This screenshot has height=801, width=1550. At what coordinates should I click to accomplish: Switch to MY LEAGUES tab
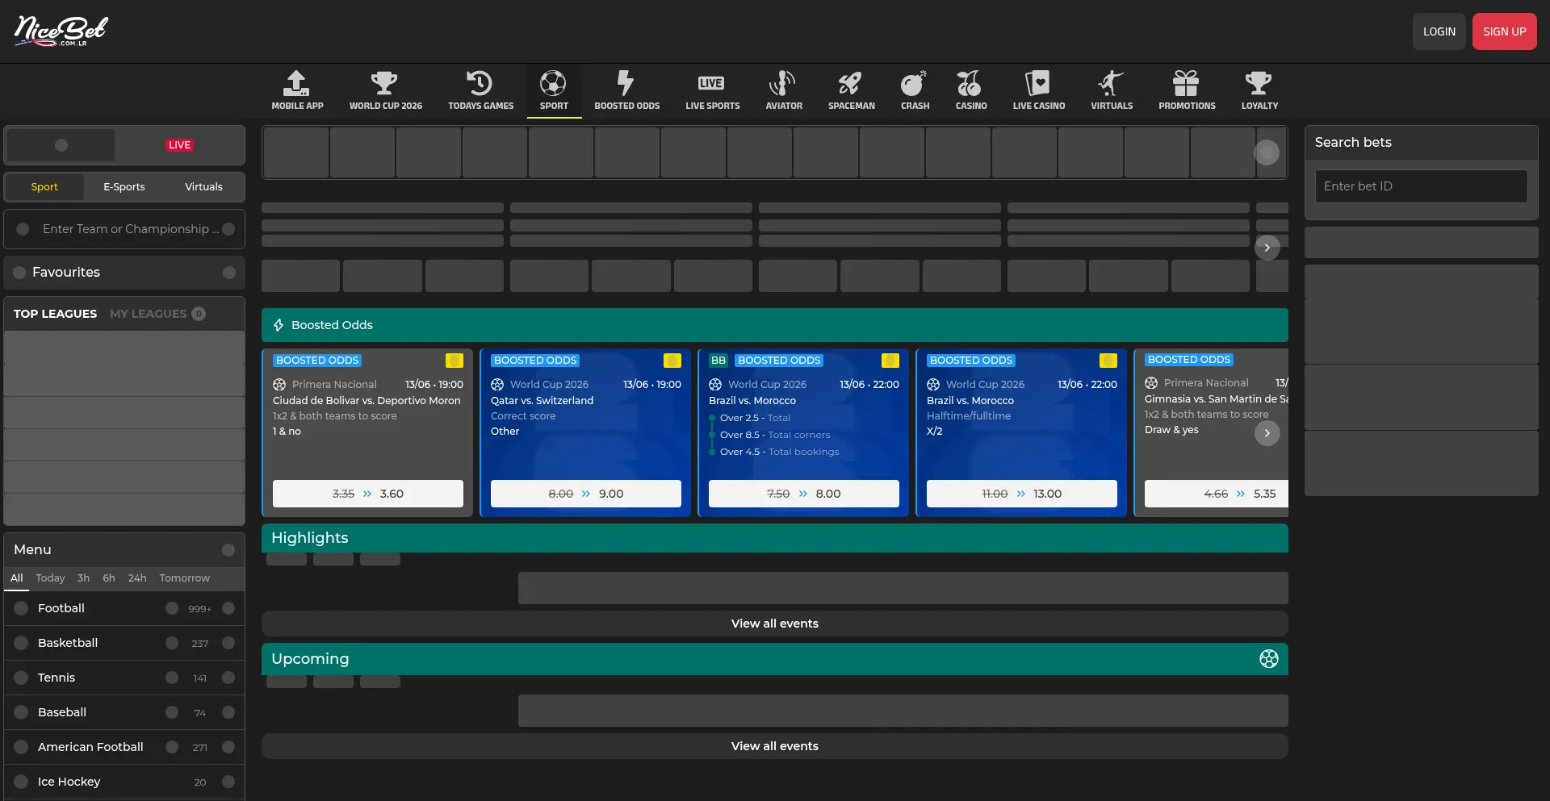[157, 314]
